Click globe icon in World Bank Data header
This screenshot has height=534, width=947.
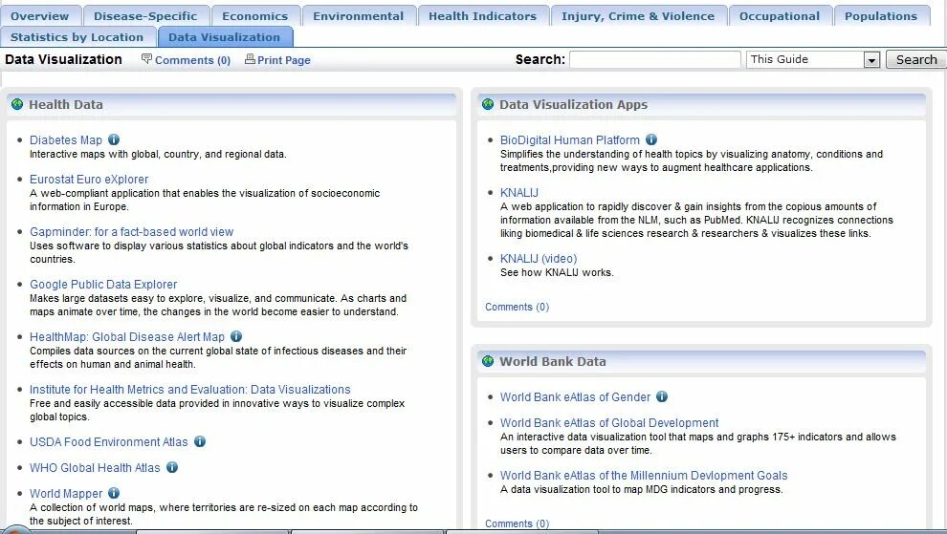(x=488, y=361)
